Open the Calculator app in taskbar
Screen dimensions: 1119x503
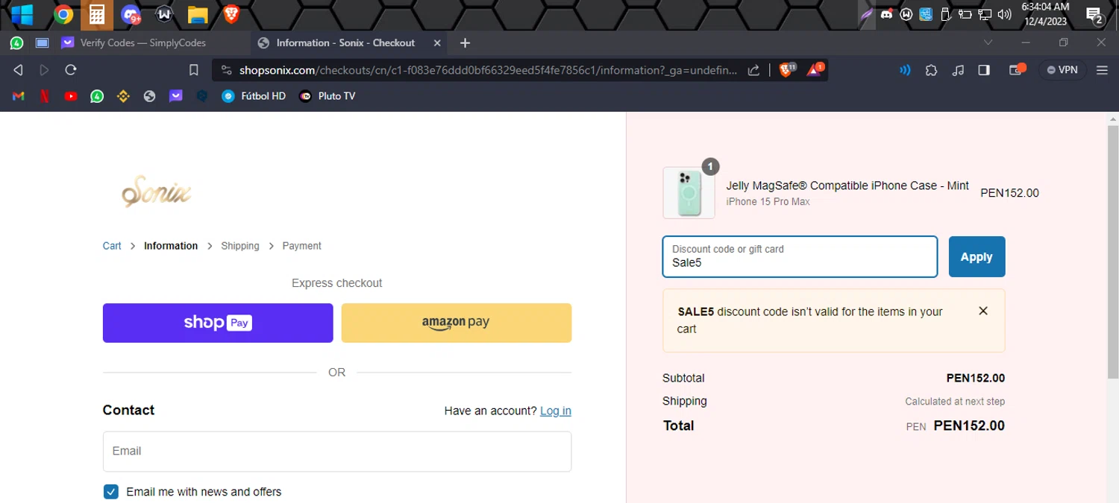[x=97, y=14]
